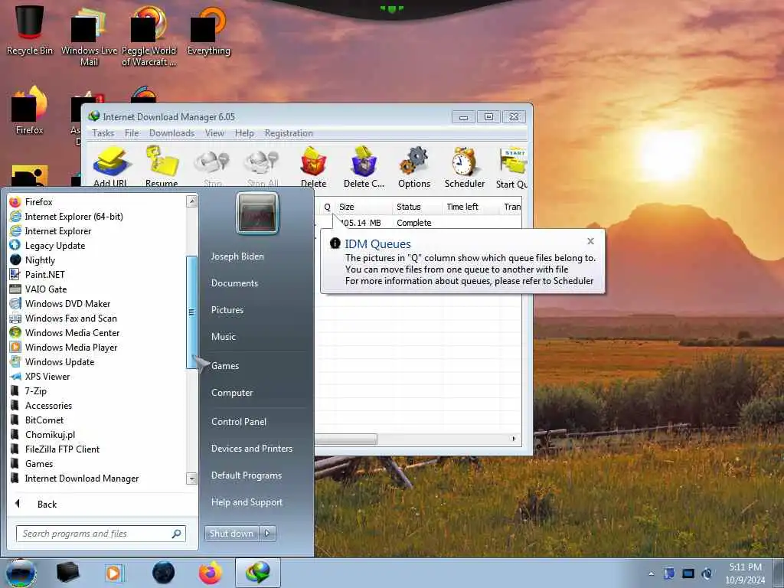Open Control Panel from Start menu

(239, 422)
